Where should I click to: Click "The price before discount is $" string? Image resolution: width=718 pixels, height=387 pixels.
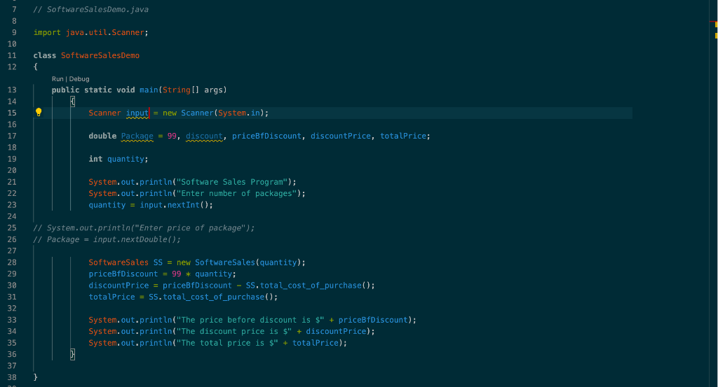[250, 321]
